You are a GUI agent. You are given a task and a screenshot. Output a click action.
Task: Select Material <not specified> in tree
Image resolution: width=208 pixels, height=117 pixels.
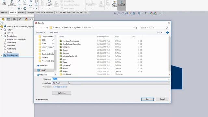(x=16, y=39)
